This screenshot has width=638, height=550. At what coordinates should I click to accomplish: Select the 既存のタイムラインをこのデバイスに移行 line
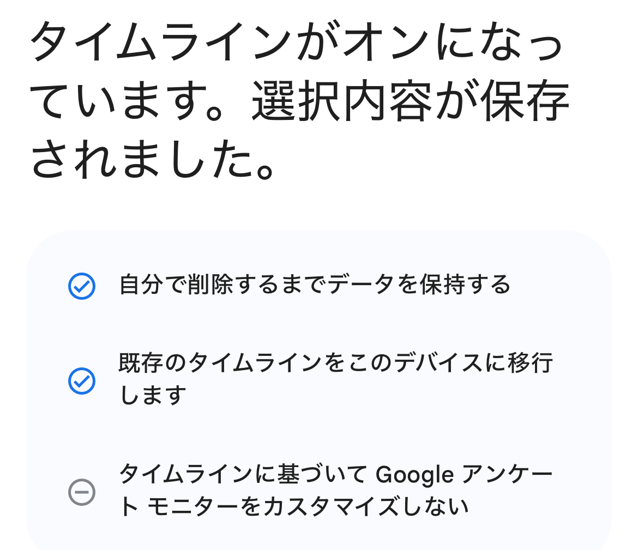(x=335, y=364)
